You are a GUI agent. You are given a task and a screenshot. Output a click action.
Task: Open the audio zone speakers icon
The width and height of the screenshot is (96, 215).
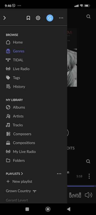[75, 195]
